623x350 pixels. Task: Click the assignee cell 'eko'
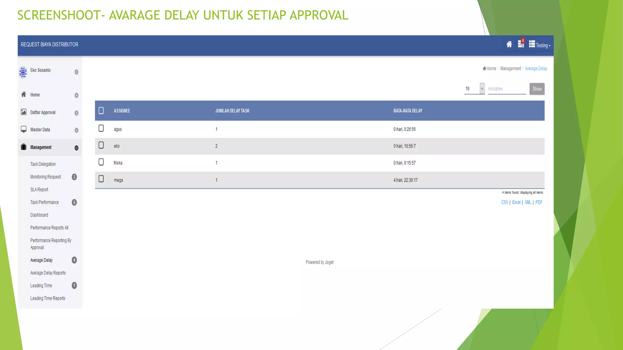point(117,146)
